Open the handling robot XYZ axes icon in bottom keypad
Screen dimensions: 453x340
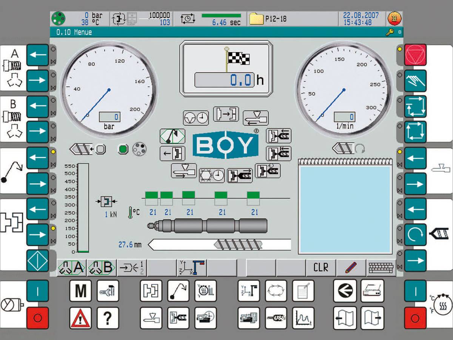click(x=249, y=291)
